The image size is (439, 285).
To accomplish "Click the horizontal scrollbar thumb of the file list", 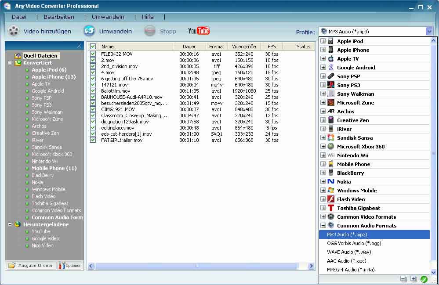I will pyautogui.click(x=196, y=266).
